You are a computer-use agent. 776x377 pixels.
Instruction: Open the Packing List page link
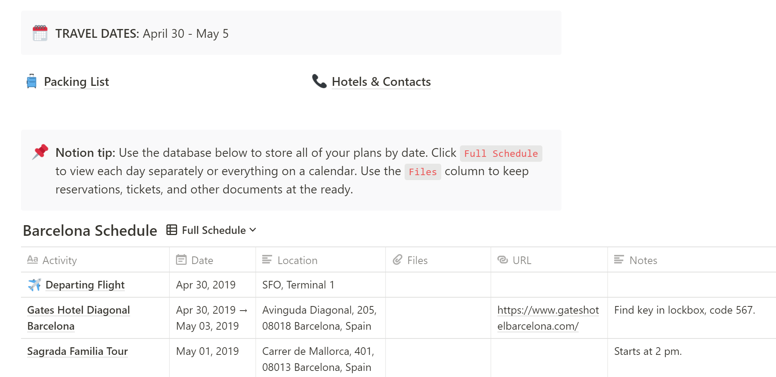(x=76, y=82)
